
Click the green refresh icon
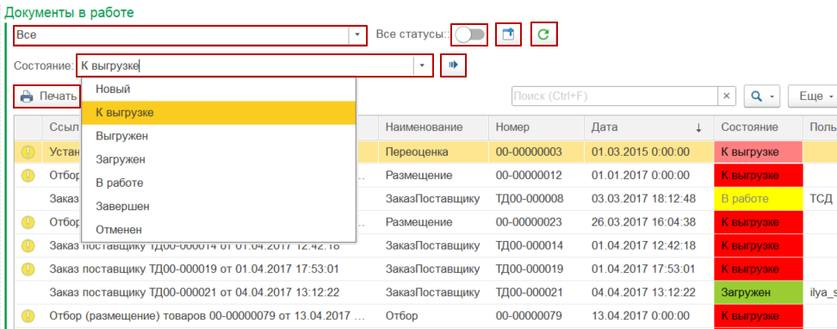click(x=543, y=35)
